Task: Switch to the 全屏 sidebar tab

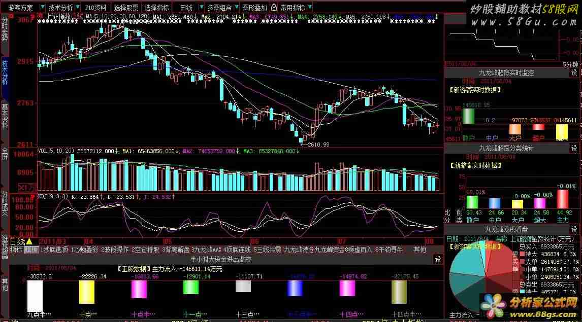Action: pos(5,154)
